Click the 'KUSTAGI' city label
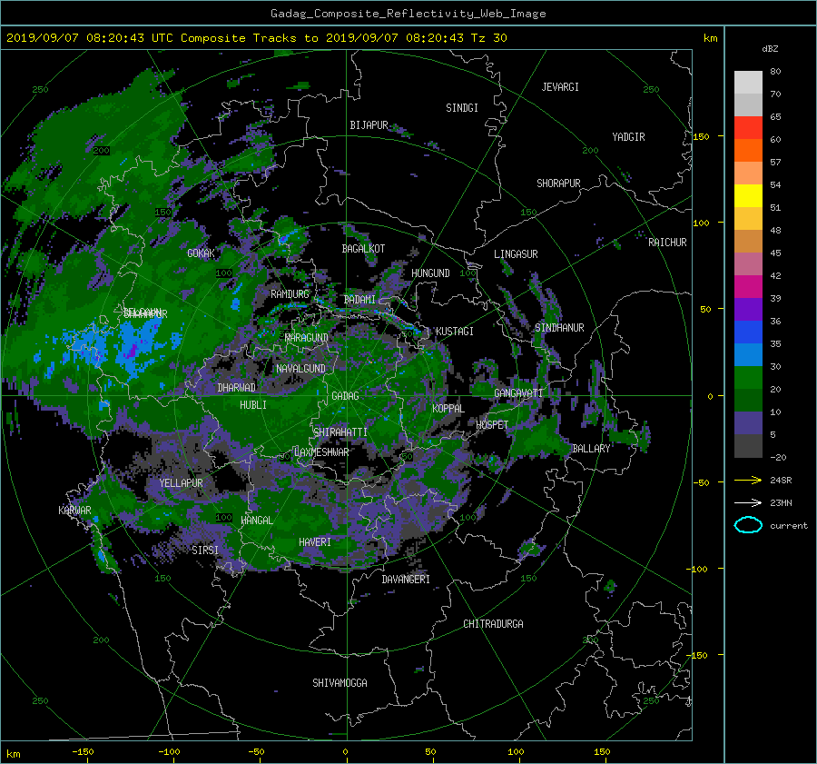The width and height of the screenshot is (817, 764). (455, 332)
